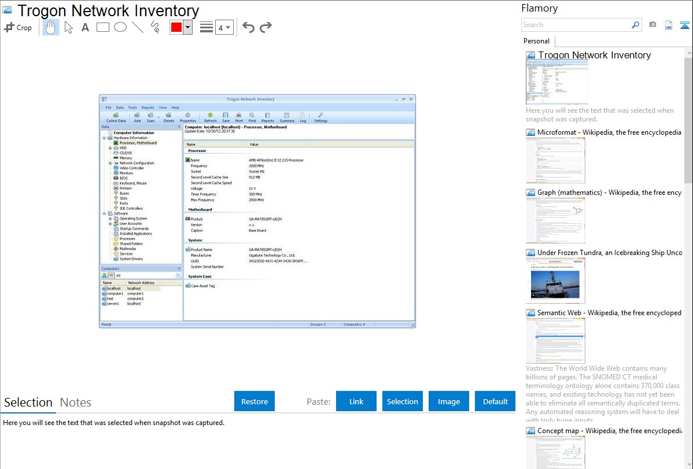Select the arrow pointer tool

[68, 27]
